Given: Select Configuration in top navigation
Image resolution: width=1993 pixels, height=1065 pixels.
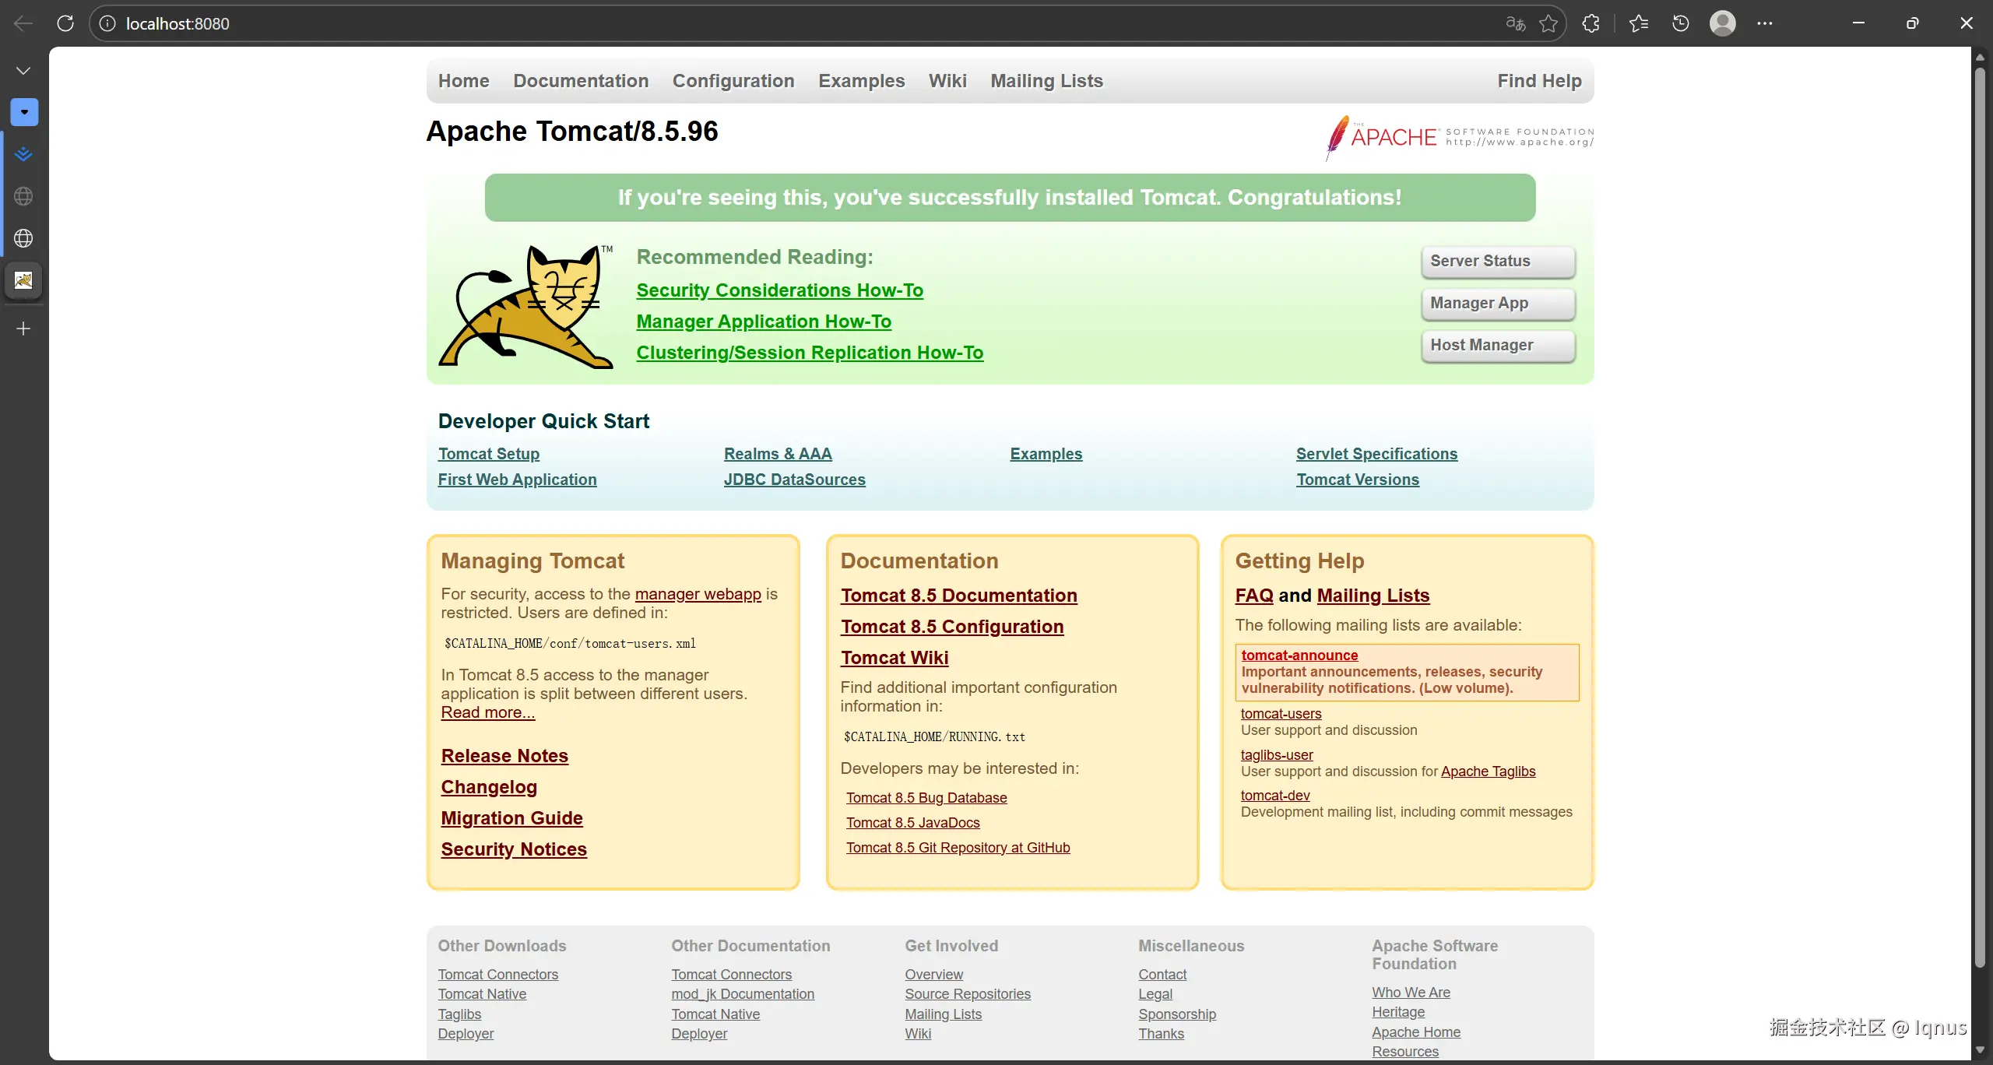Looking at the screenshot, I should (x=733, y=81).
